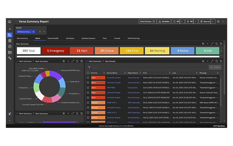Screen dimensions: 233x146
Task: Expand the bottom Alert Summary bar widget
Action: (x=73, y=114)
